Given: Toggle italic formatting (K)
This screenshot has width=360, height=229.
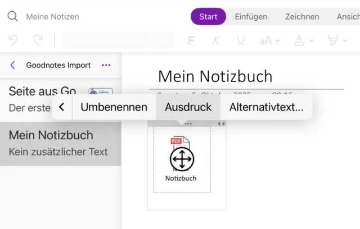Looking at the screenshot, I should (x=216, y=40).
